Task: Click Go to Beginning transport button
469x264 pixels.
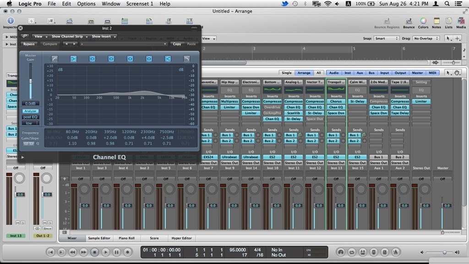Action: [50, 252]
